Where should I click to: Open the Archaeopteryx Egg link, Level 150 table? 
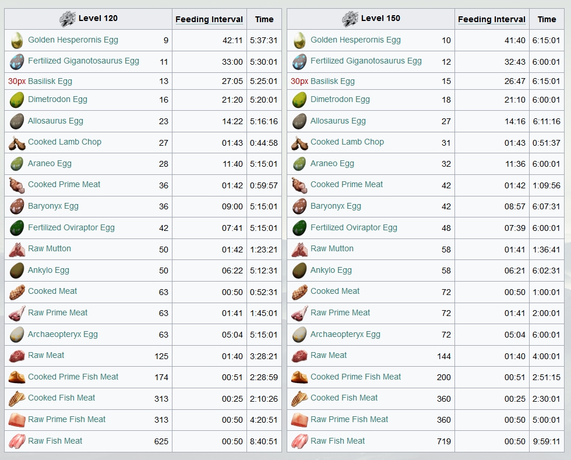(x=345, y=334)
